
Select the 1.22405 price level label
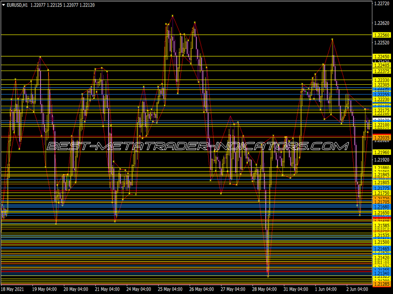click(382, 65)
